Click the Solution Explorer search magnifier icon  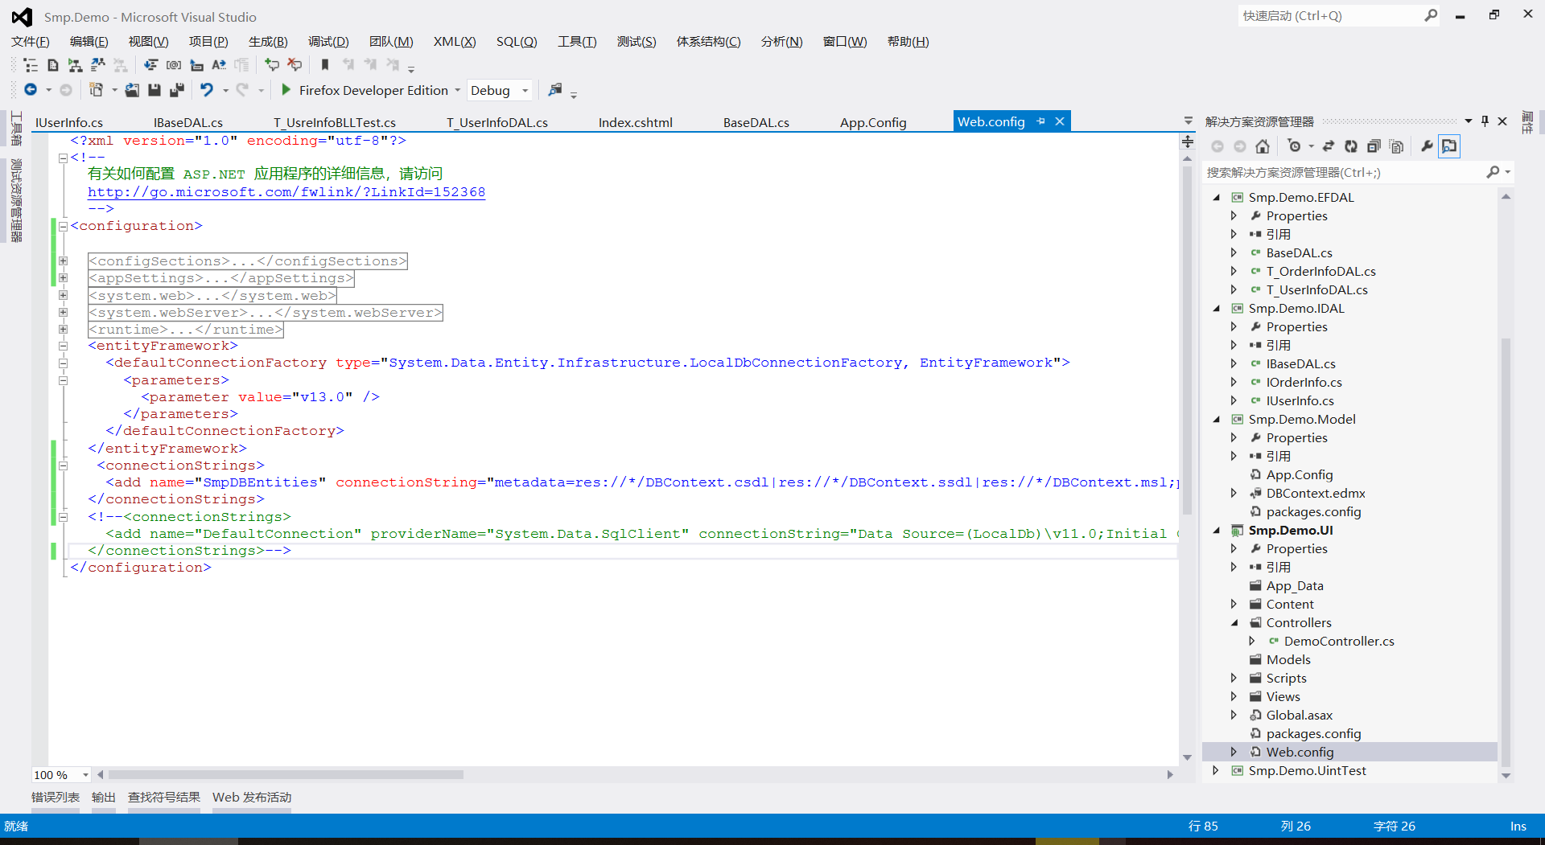pos(1493,172)
